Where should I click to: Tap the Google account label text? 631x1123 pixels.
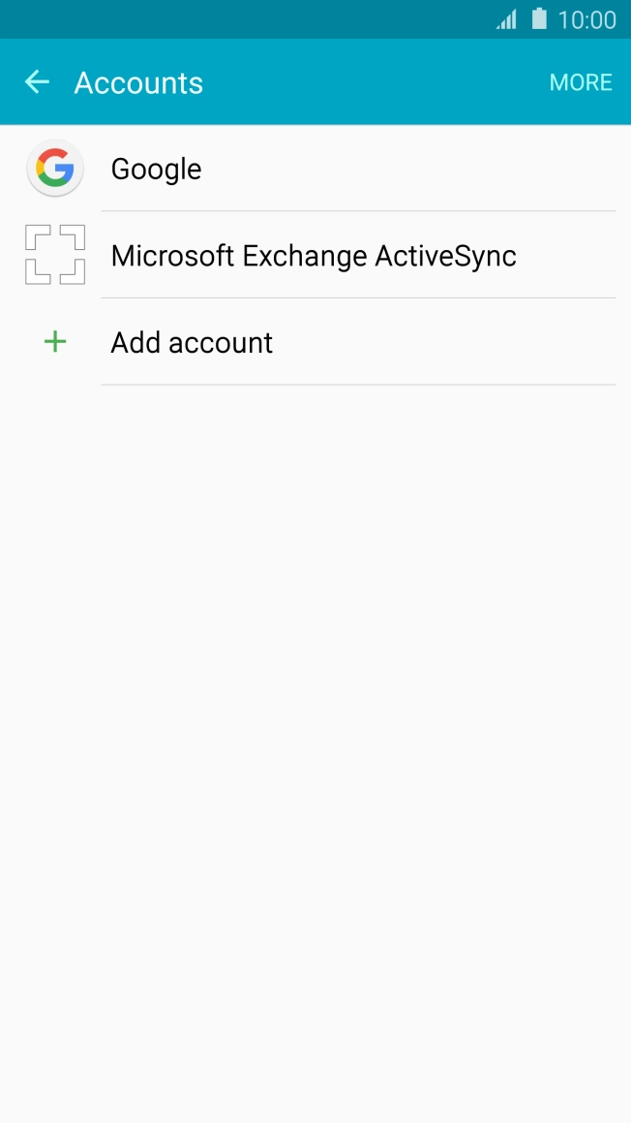click(x=157, y=168)
